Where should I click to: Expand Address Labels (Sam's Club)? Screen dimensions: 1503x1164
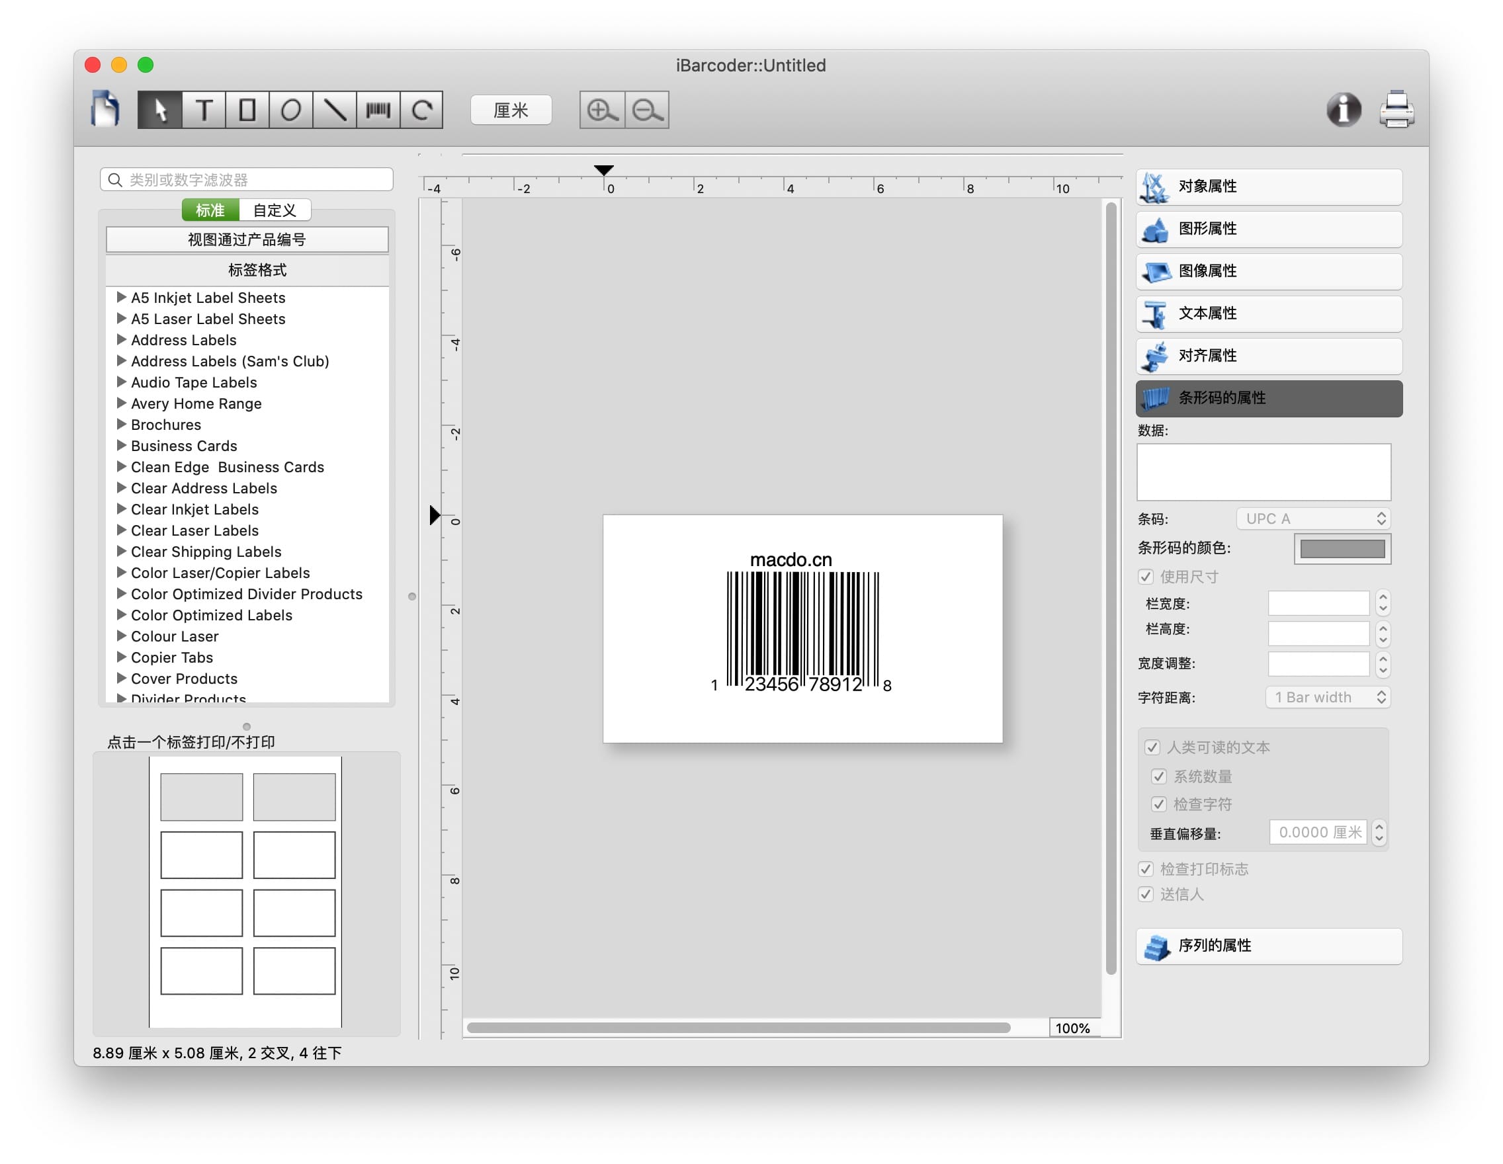tap(121, 360)
